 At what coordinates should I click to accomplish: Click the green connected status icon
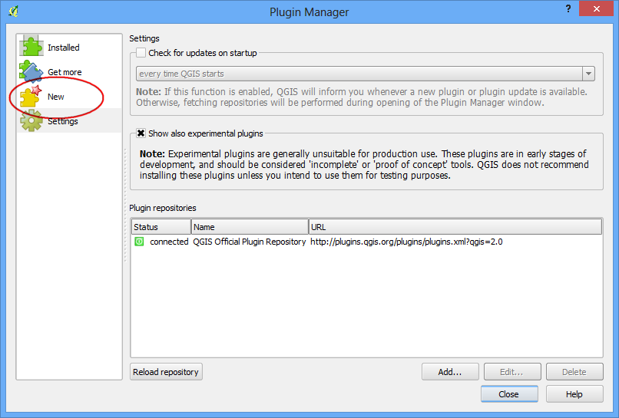[x=139, y=242]
